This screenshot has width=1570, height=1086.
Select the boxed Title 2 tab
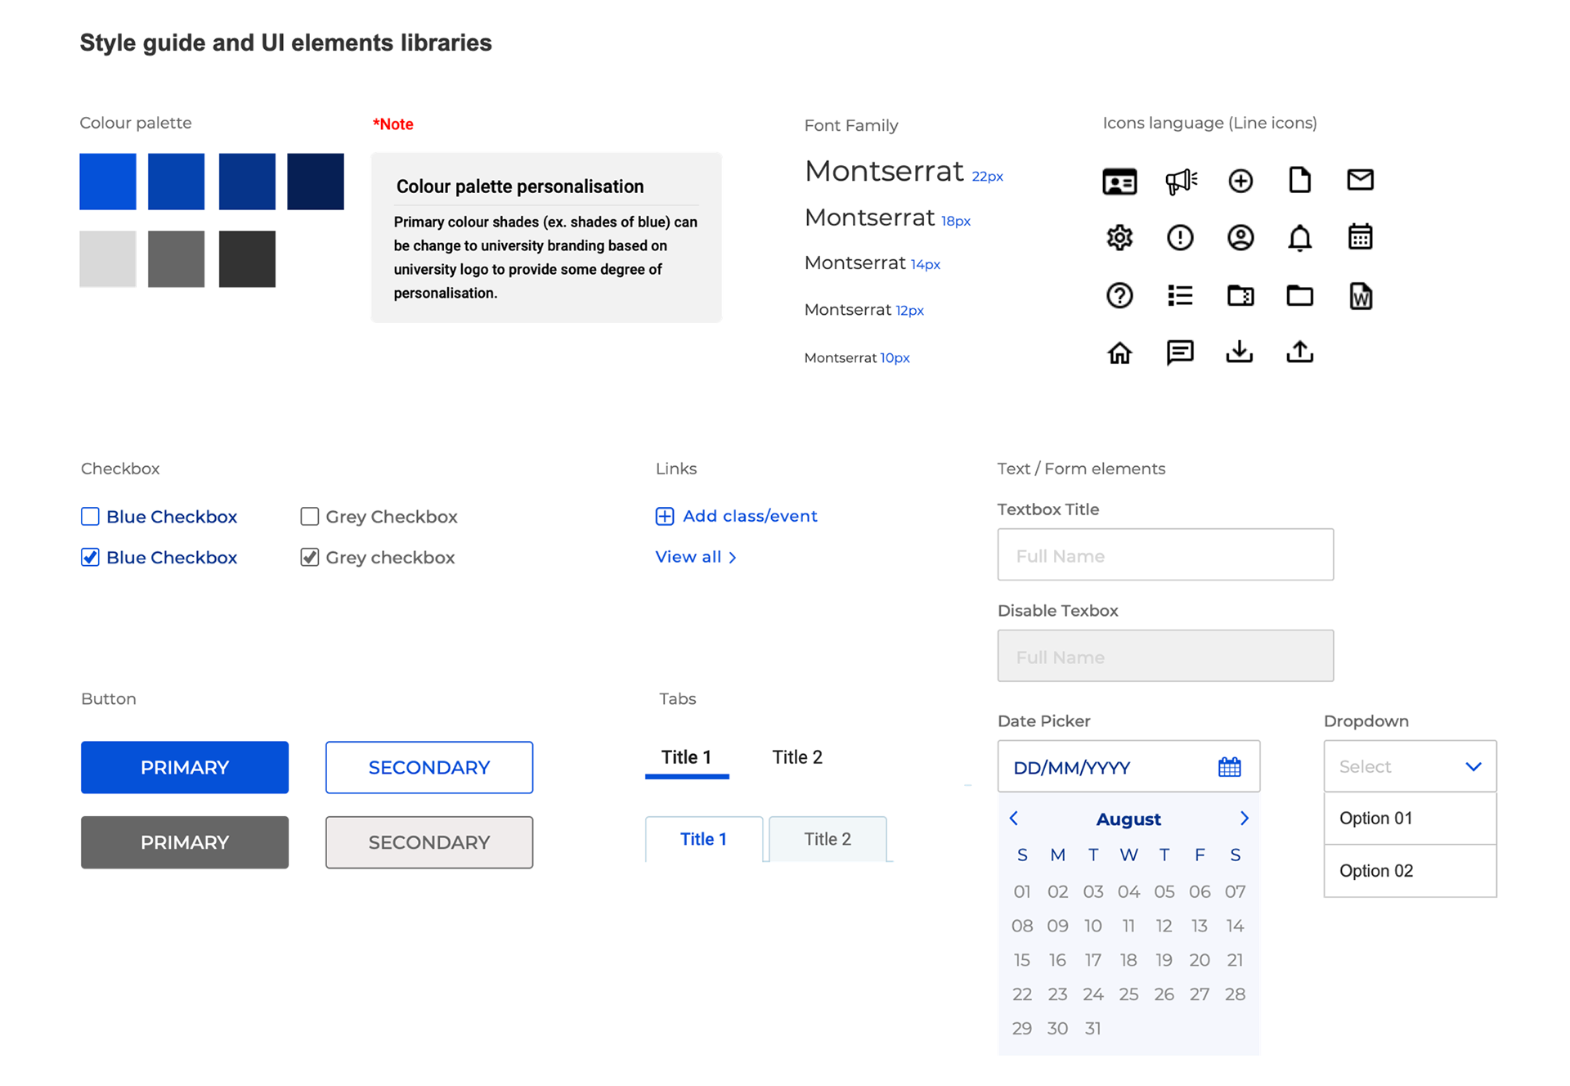pos(827,839)
